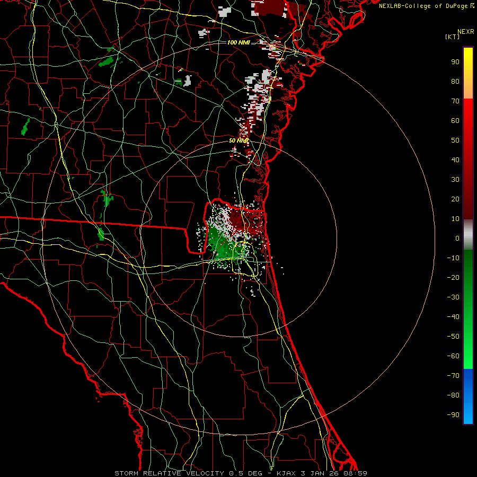Viewport: 477px width, 477px height.
Task: Click the 08:59 timestamp
Action: pos(355,473)
